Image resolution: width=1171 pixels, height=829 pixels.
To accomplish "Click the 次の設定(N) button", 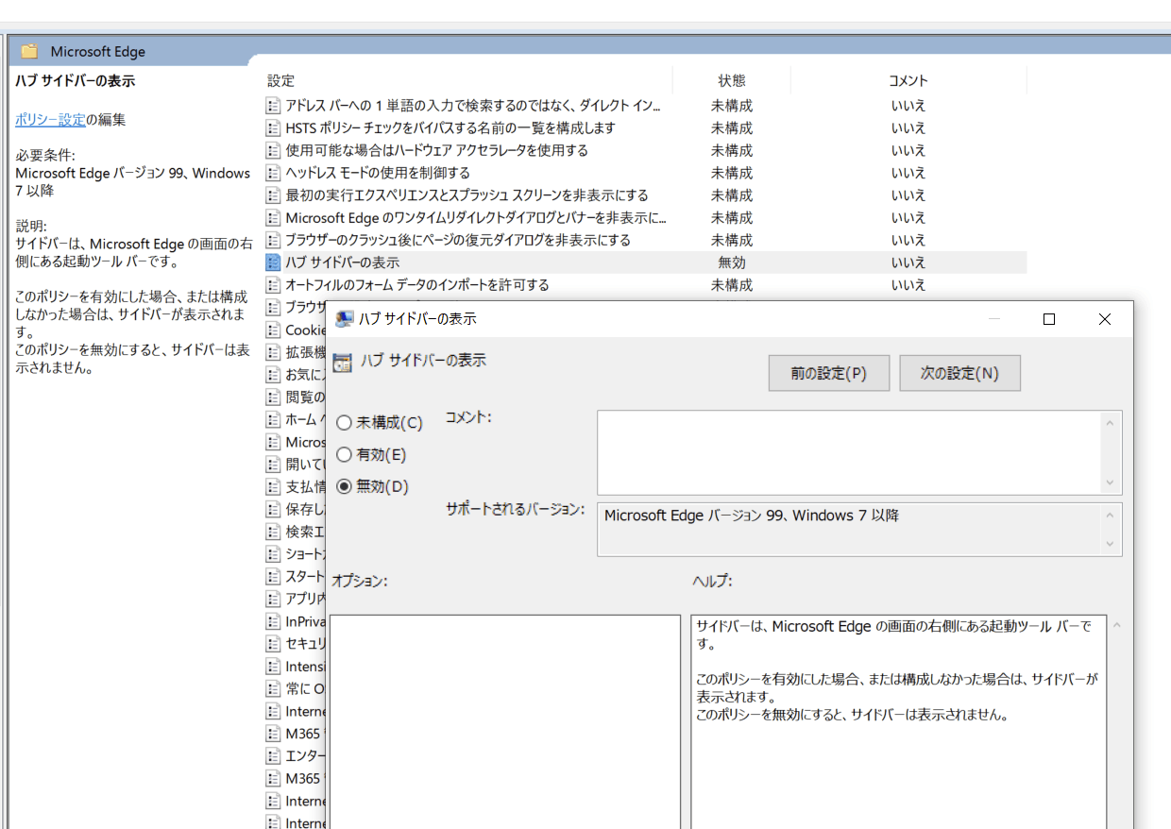I will (x=959, y=373).
